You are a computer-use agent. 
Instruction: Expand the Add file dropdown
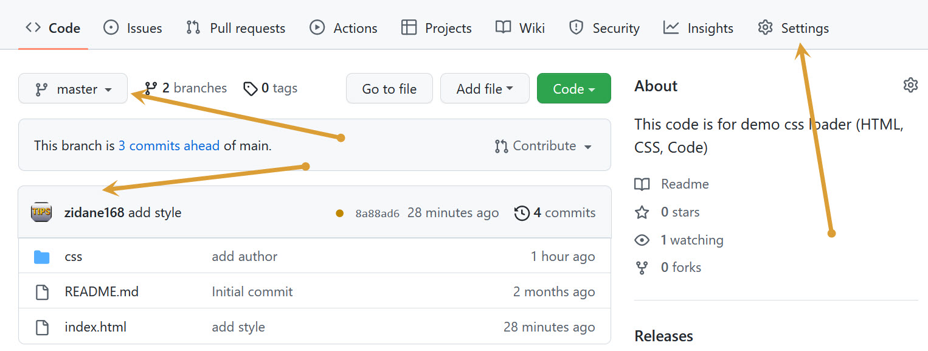click(485, 89)
